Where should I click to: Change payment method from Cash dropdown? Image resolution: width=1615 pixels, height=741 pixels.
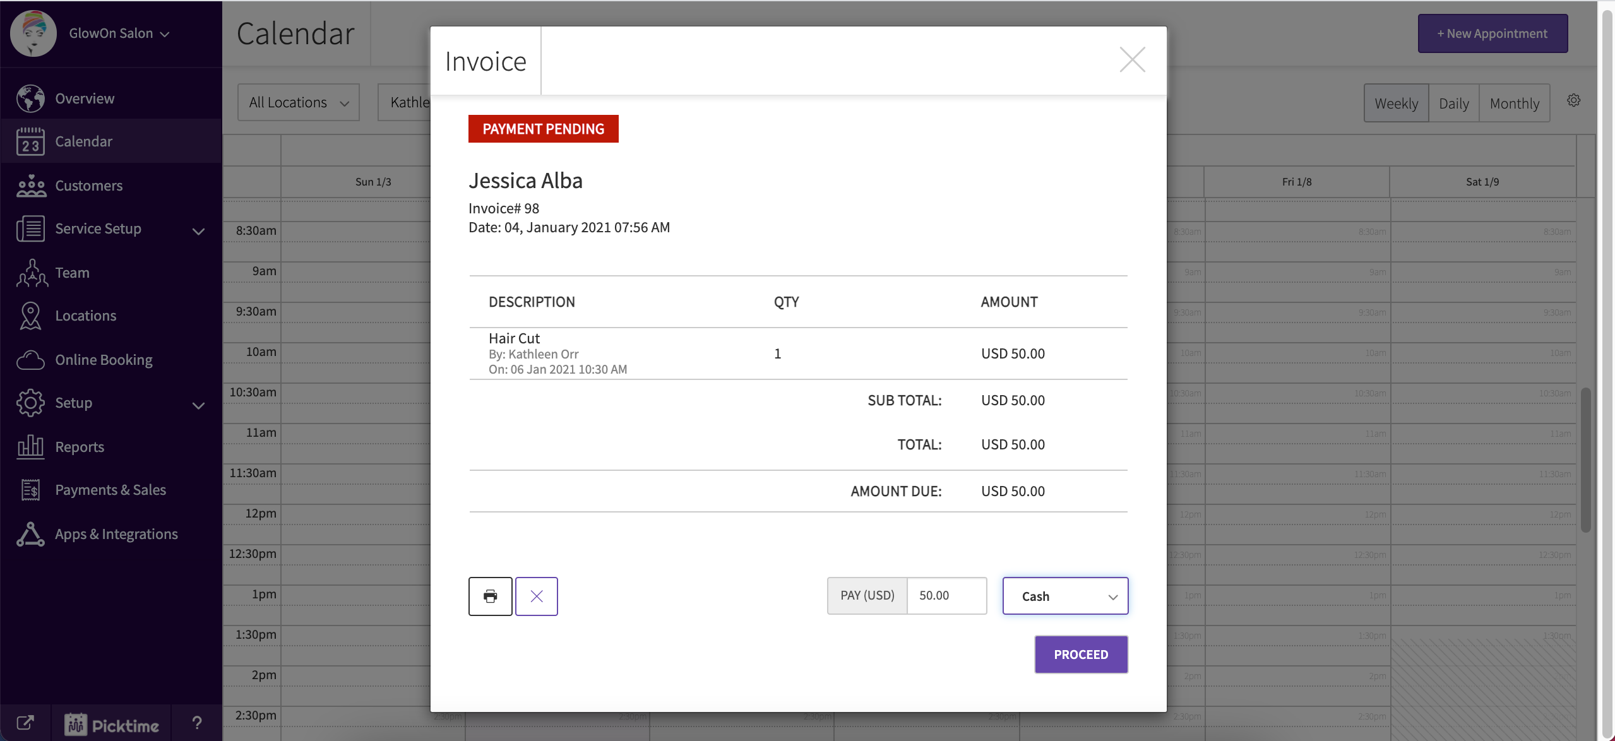point(1064,595)
